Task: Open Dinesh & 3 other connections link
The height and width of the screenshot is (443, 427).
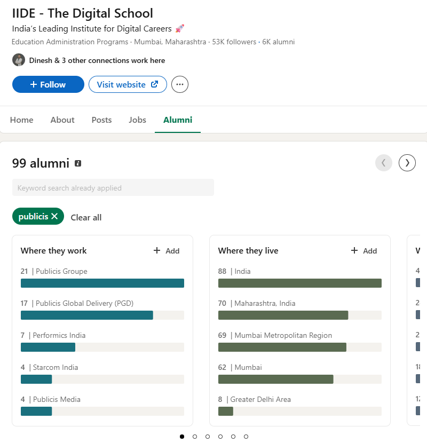Action: tap(97, 60)
